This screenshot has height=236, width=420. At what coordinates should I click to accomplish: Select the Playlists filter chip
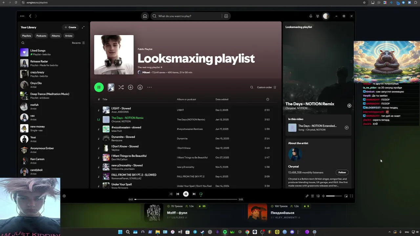point(27,36)
